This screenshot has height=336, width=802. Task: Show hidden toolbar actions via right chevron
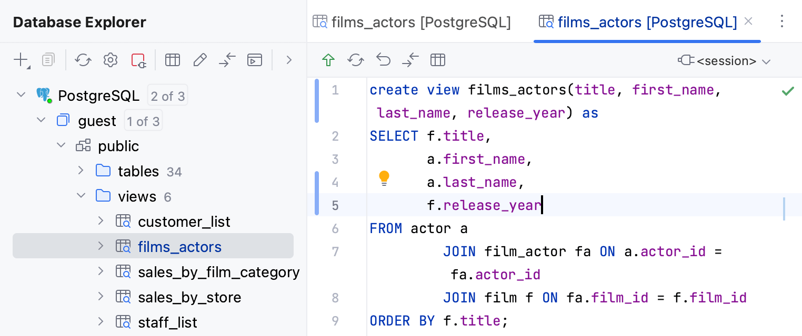click(x=288, y=60)
